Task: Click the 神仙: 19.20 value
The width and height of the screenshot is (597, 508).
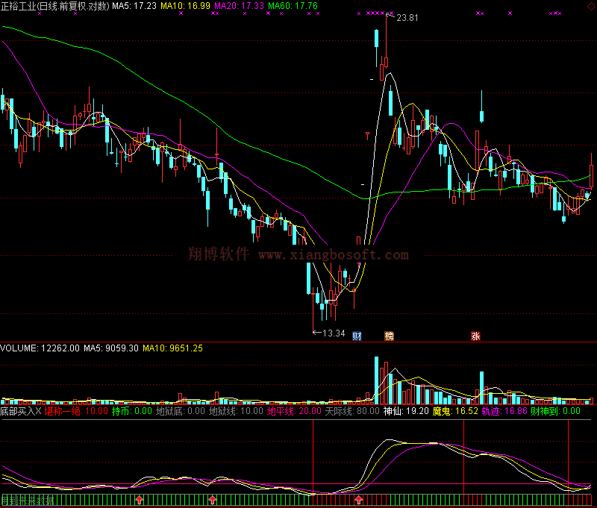Action: pos(406,411)
